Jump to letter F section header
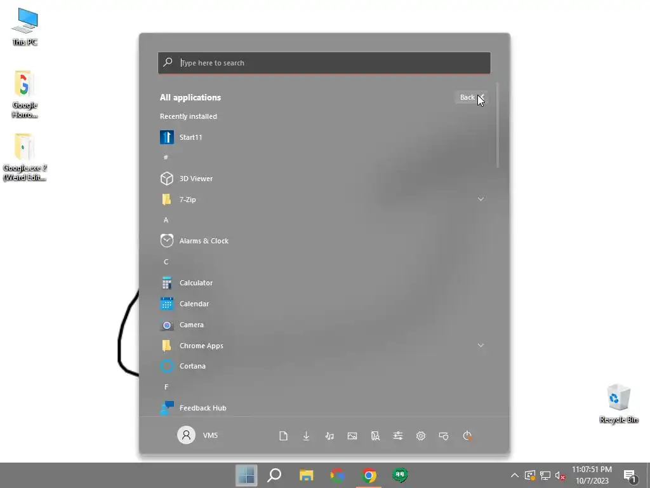The image size is (650, 488). click(166, 387)
